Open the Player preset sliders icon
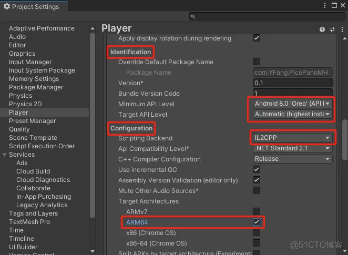 (x=332, y=29)
